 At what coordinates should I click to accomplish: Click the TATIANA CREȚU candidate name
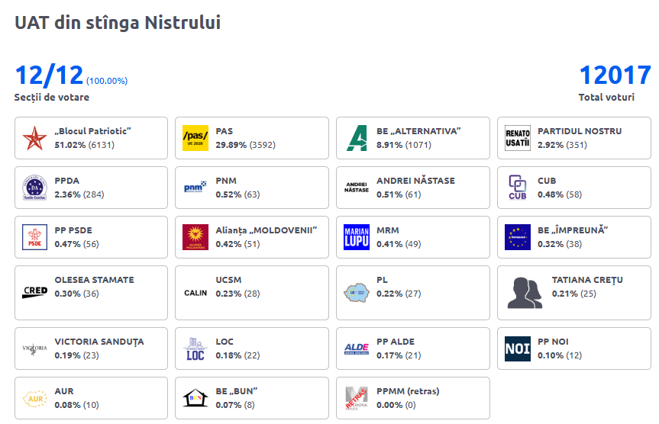[587, 280]
